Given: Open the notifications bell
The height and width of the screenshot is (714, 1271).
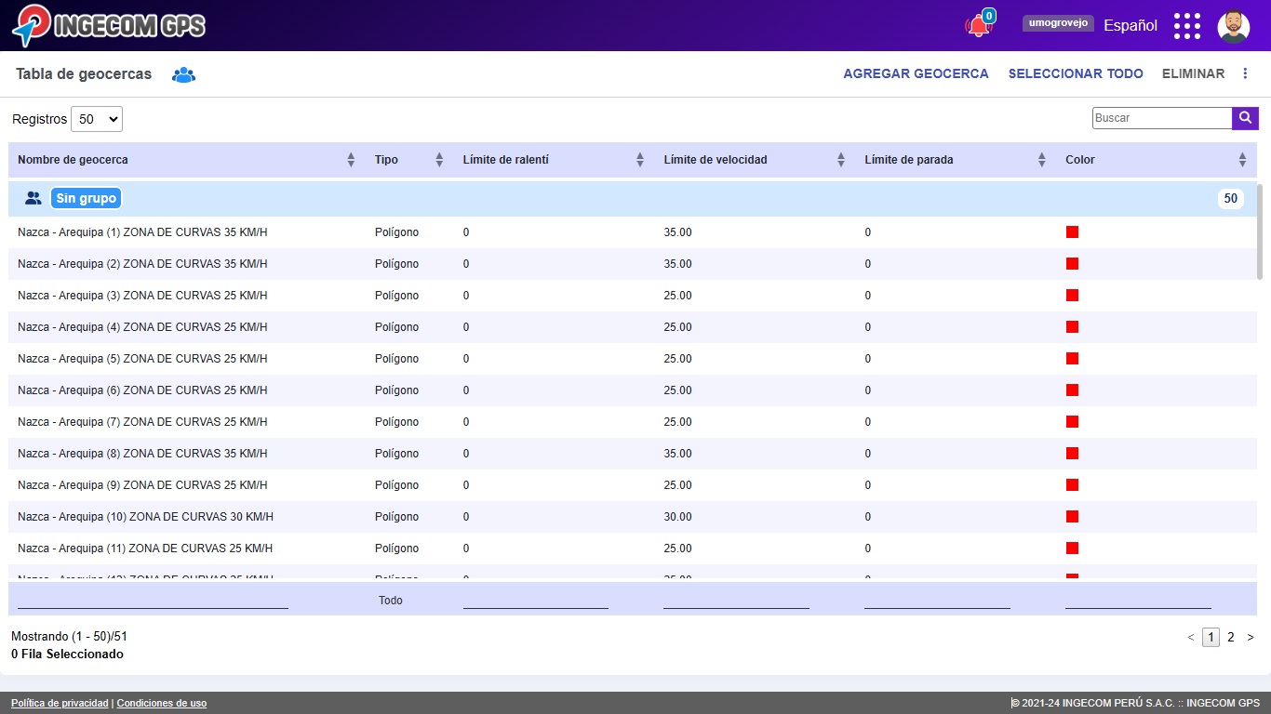Looking at the screenshot, I should (978, 26).
